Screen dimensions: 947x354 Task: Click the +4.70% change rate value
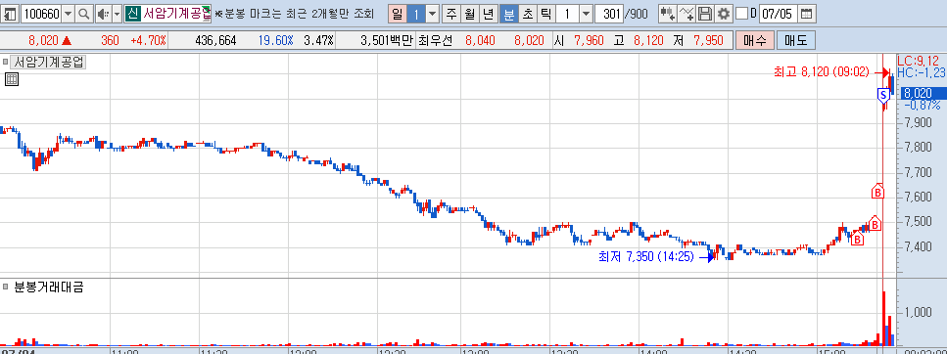click(x=148, y=41)
